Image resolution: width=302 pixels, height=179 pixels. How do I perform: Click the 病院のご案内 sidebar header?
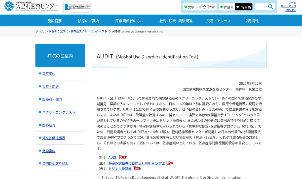point(60,56)
